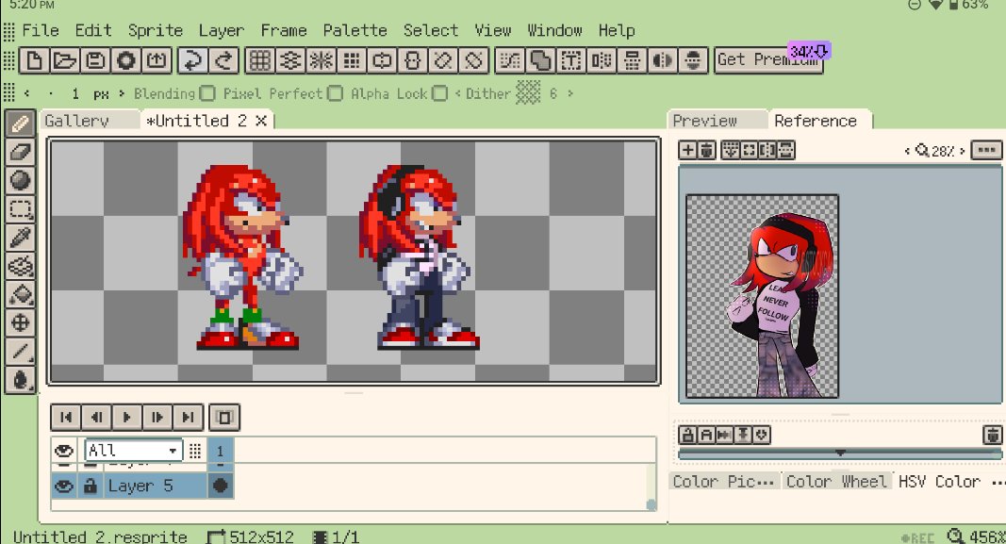
Task: Step to next frame
Action: click(157, 418)
